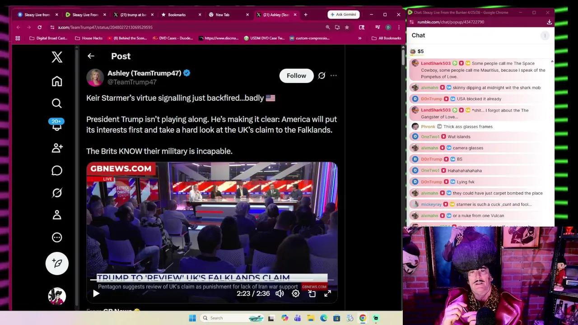This screenshot has height=325, width=578.
Task: Mute the video with speaker icon
Action: coord(280,293)
